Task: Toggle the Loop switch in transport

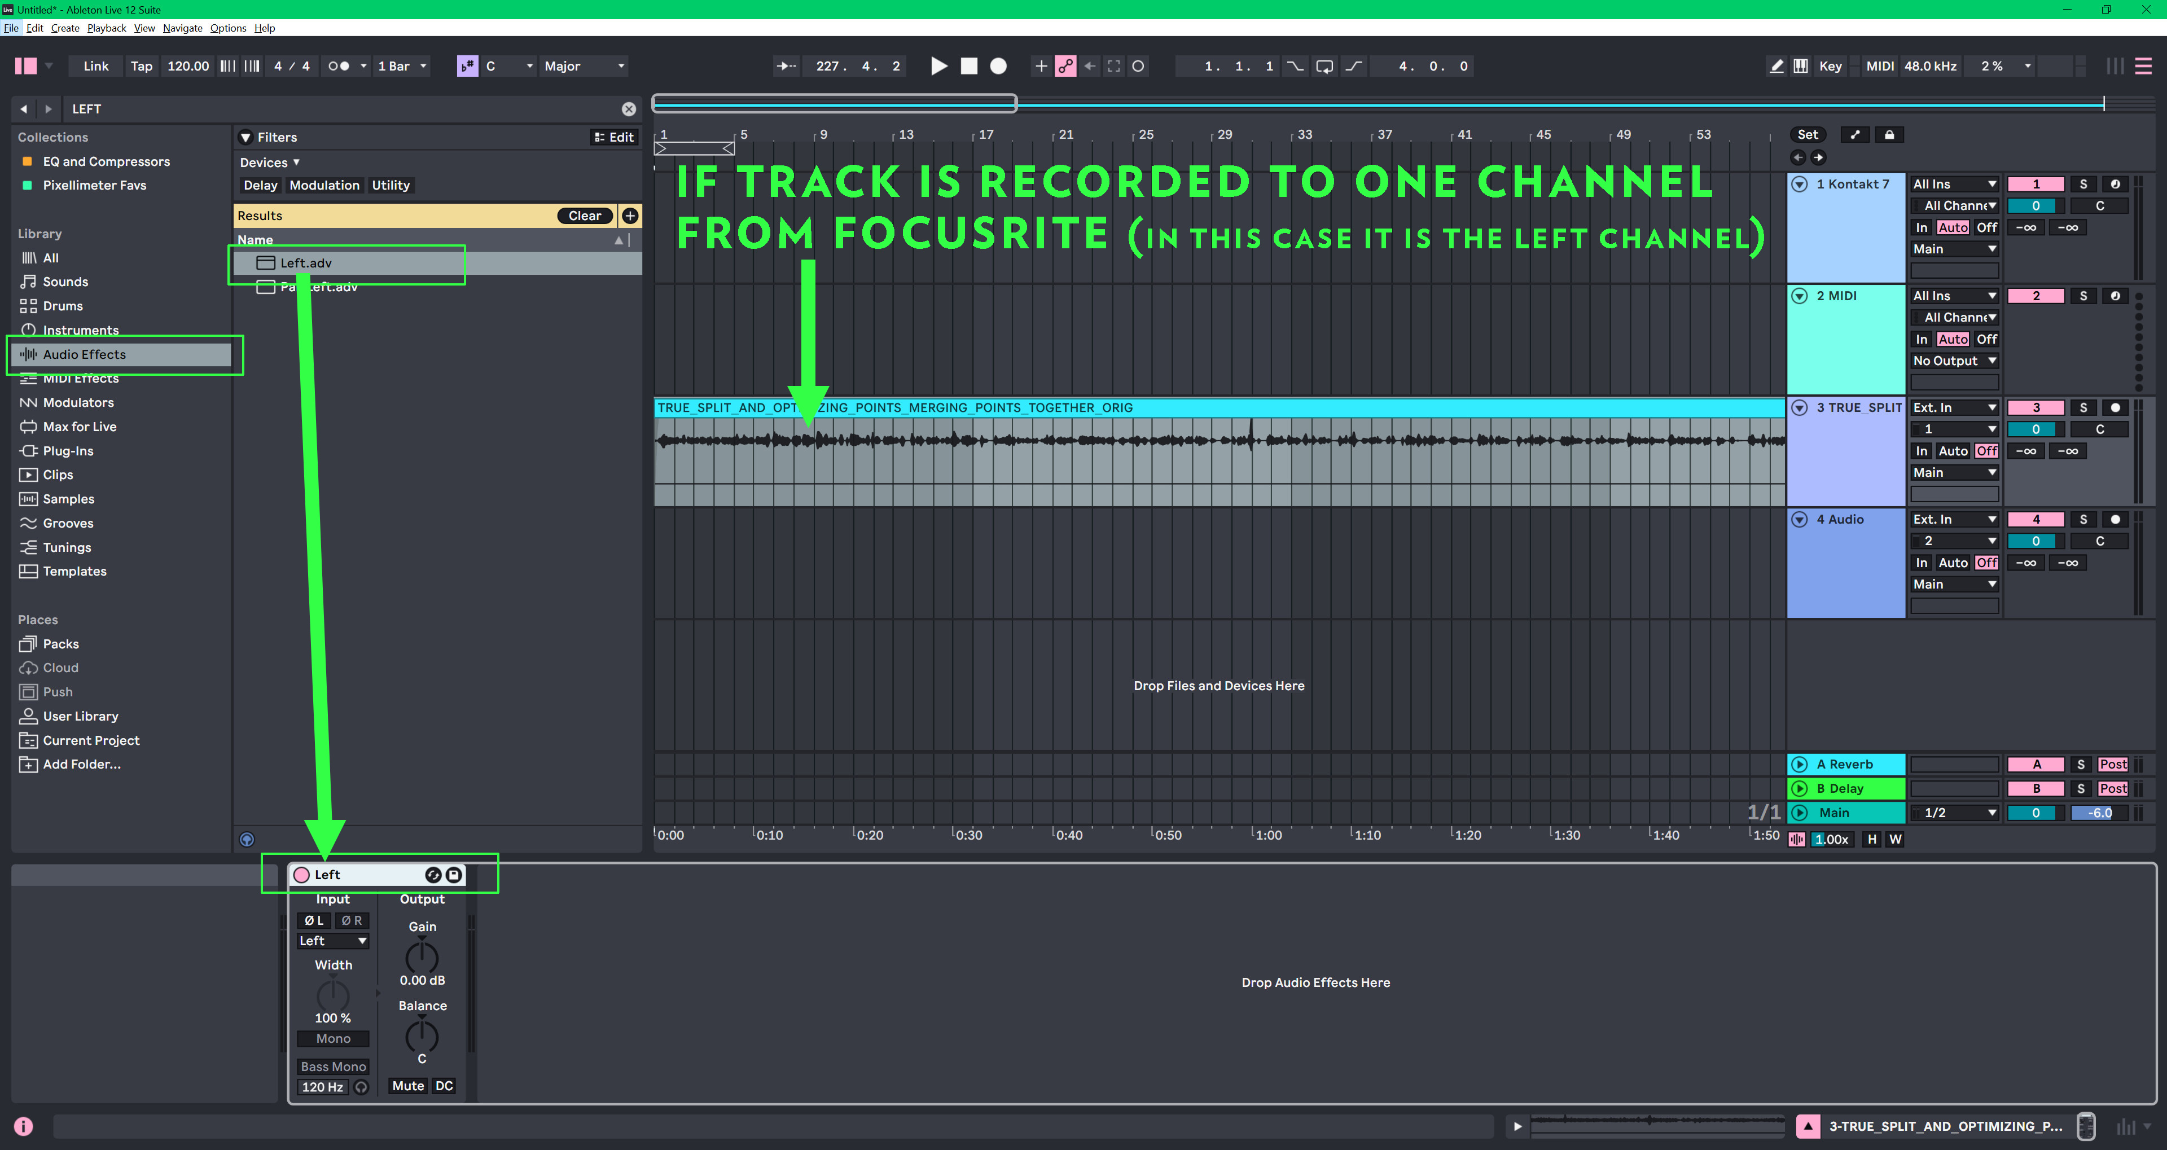Action: [1324, 65]
